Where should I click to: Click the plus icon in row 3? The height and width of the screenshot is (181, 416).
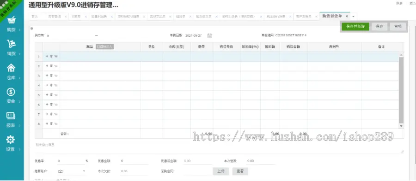click(x=47, y=76)
